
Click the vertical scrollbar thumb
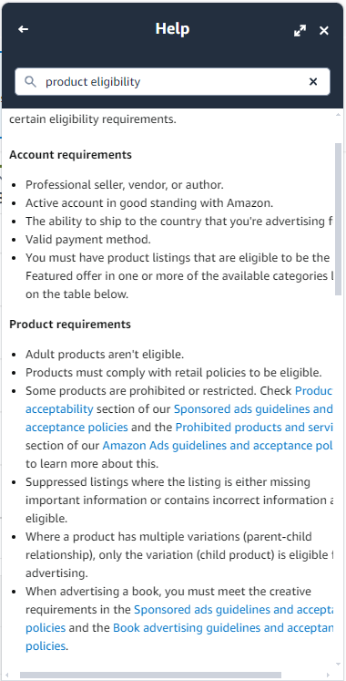coord(338,220)
